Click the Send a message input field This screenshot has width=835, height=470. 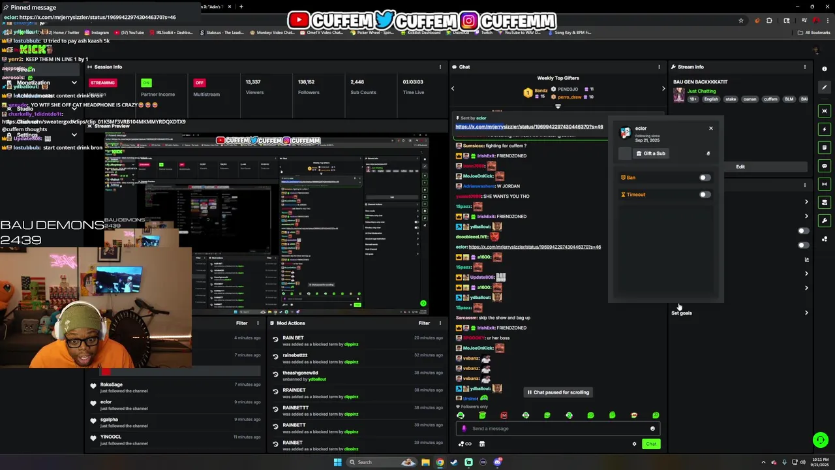pyautogui.click(x=558, y=429)
